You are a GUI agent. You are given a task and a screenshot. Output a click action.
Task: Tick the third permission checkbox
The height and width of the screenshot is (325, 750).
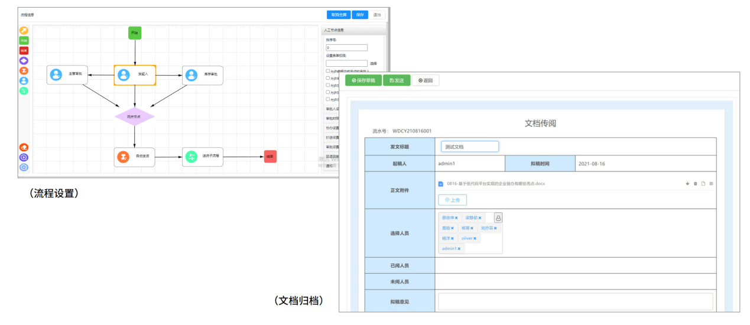(x=328, y=85)
